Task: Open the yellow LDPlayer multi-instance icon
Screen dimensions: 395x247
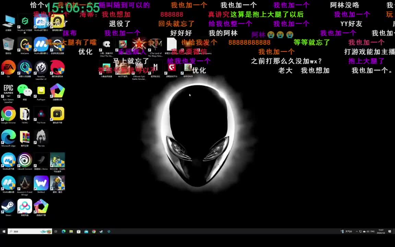Action: (x=58, y=115)
